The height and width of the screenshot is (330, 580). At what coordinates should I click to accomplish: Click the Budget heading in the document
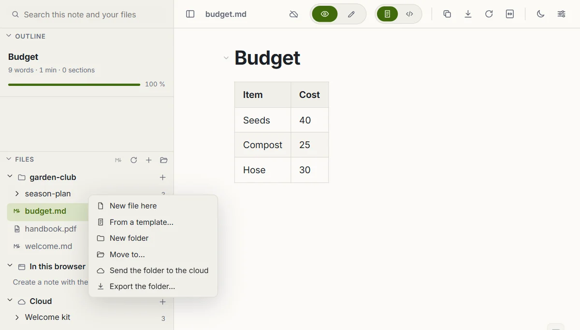[267, 58]
